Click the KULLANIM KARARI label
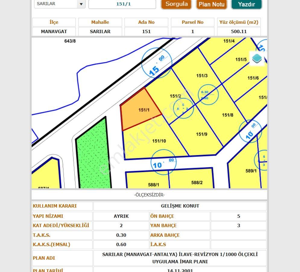 pyautogui.click(x=55, y=206)
